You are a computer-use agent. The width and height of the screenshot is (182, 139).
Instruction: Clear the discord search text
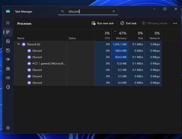click(x=114, y=11)
